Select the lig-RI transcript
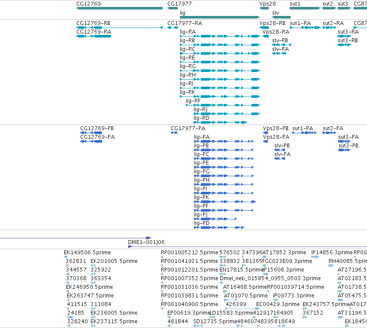 click(x=220, y=88)
